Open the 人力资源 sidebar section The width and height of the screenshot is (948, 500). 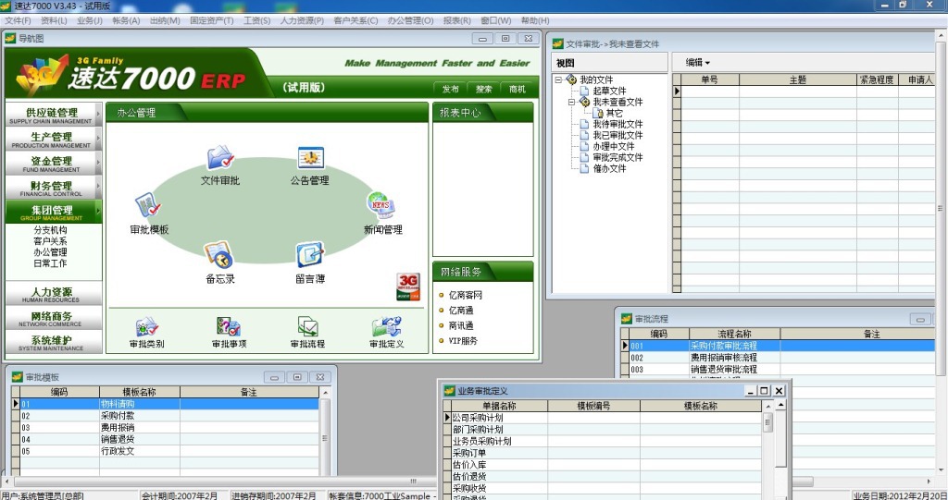pos(53,294)
